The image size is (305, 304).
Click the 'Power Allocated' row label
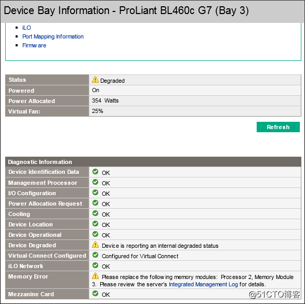click(x=32, y=101)
